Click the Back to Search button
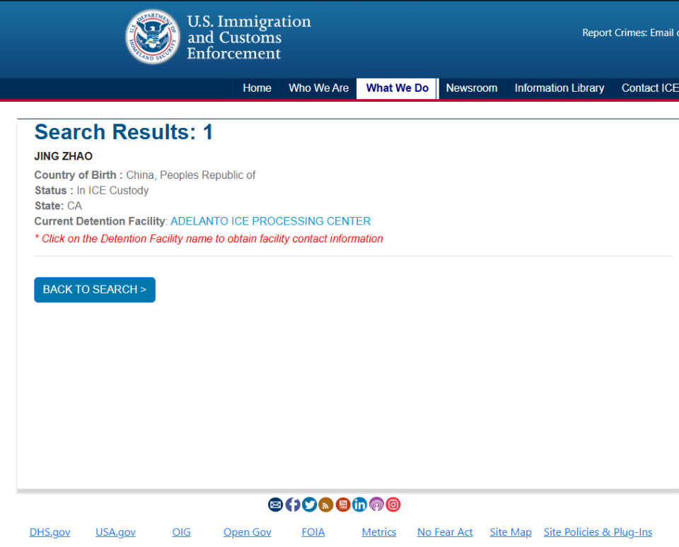Image resolution: width=679 pixels, height=547 pixels. (95, 290)
